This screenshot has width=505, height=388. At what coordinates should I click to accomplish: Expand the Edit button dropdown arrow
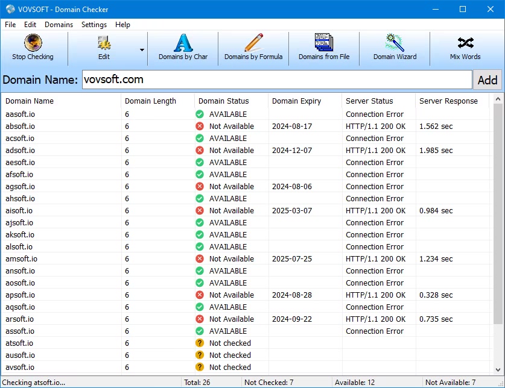[142, 49]
